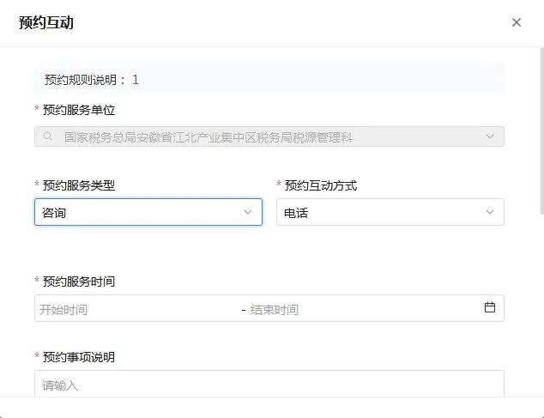Expand the 预约服务类型 chevron
Viewport: 544px width, 418px height.
click(x=248, y=212)
